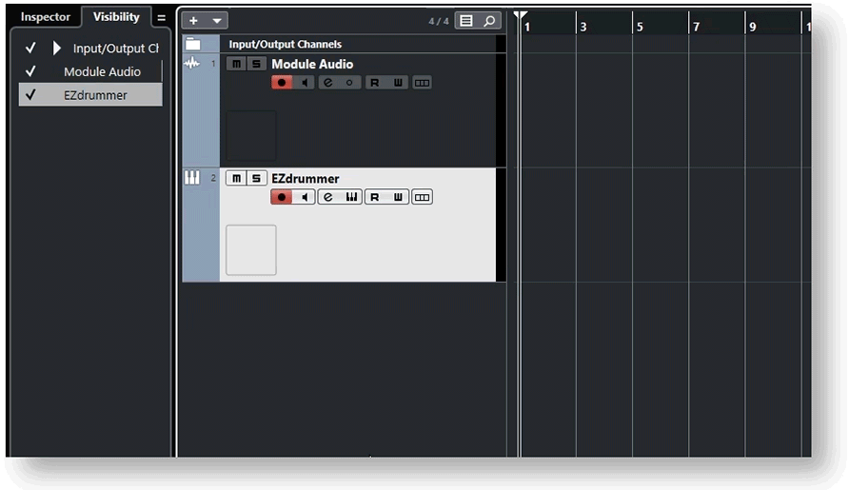The width and height of the screenshot is (849, 490).
Task: Select the EZdrummer track name
Action: tap(306, 178)
